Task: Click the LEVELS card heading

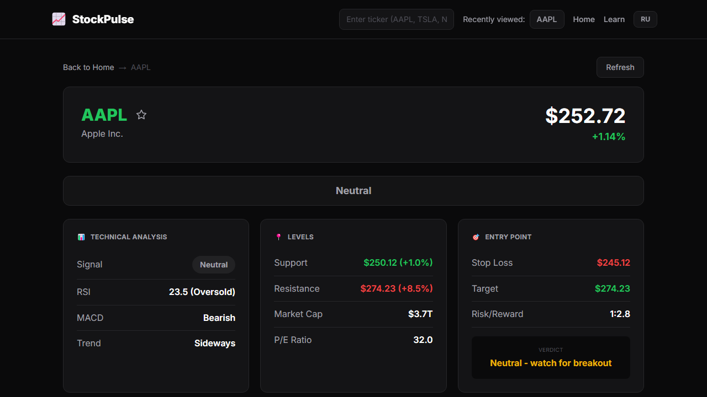Action: tap(300, 237)
